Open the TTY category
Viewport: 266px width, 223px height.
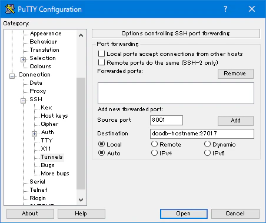46,141
